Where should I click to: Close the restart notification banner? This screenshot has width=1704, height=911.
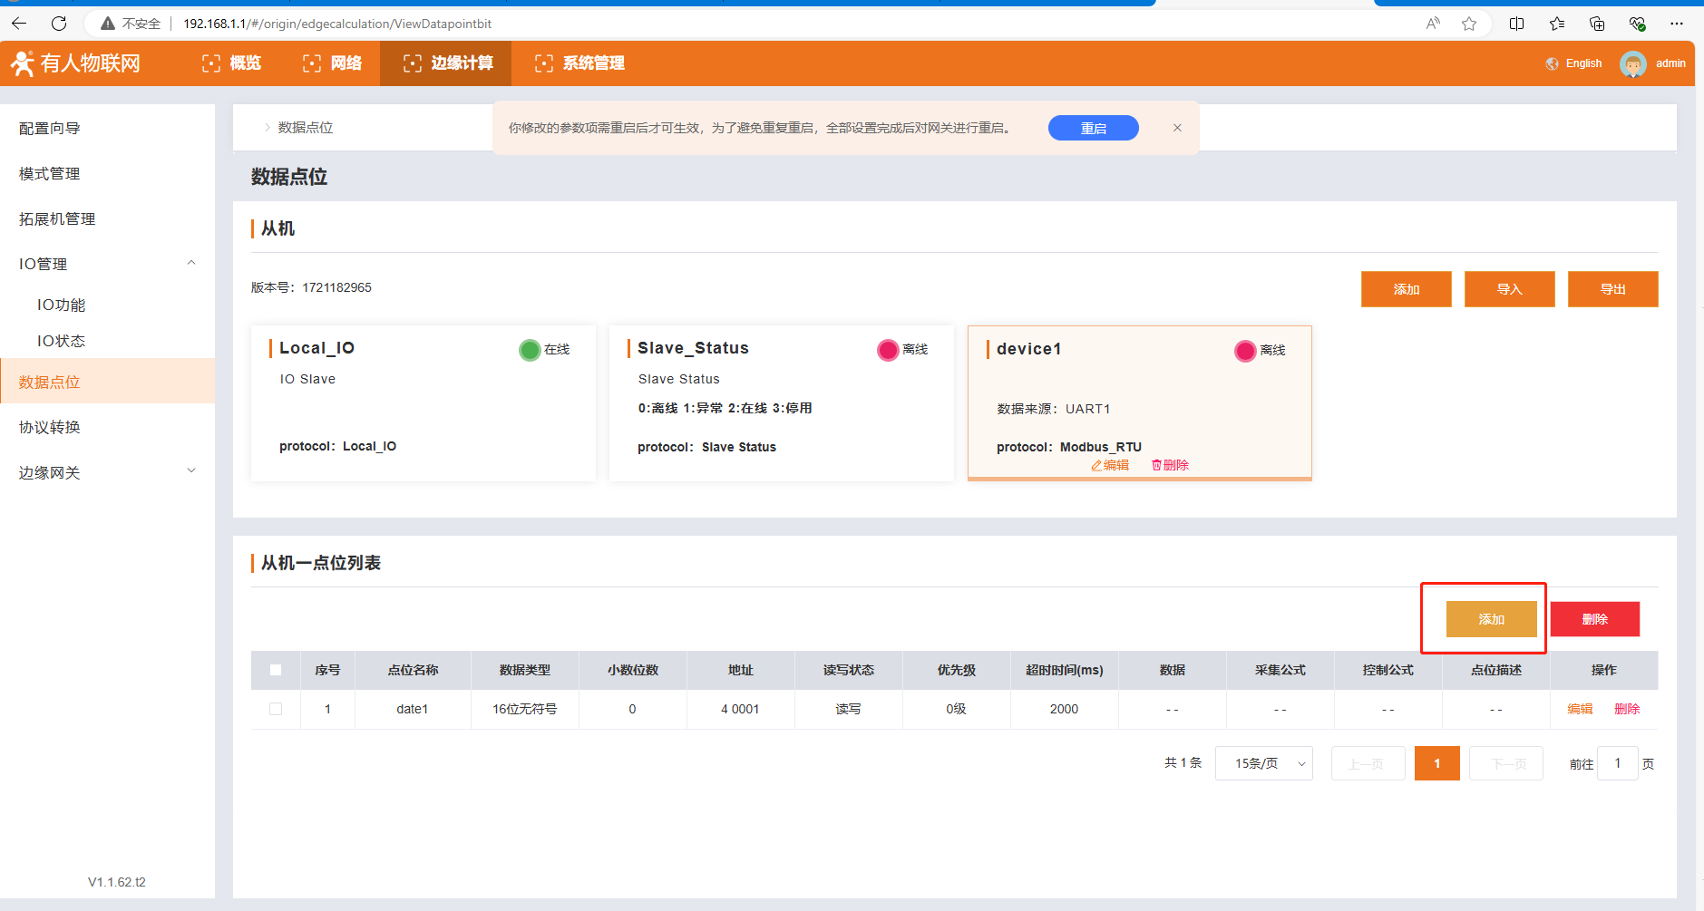click(1177, 128)
